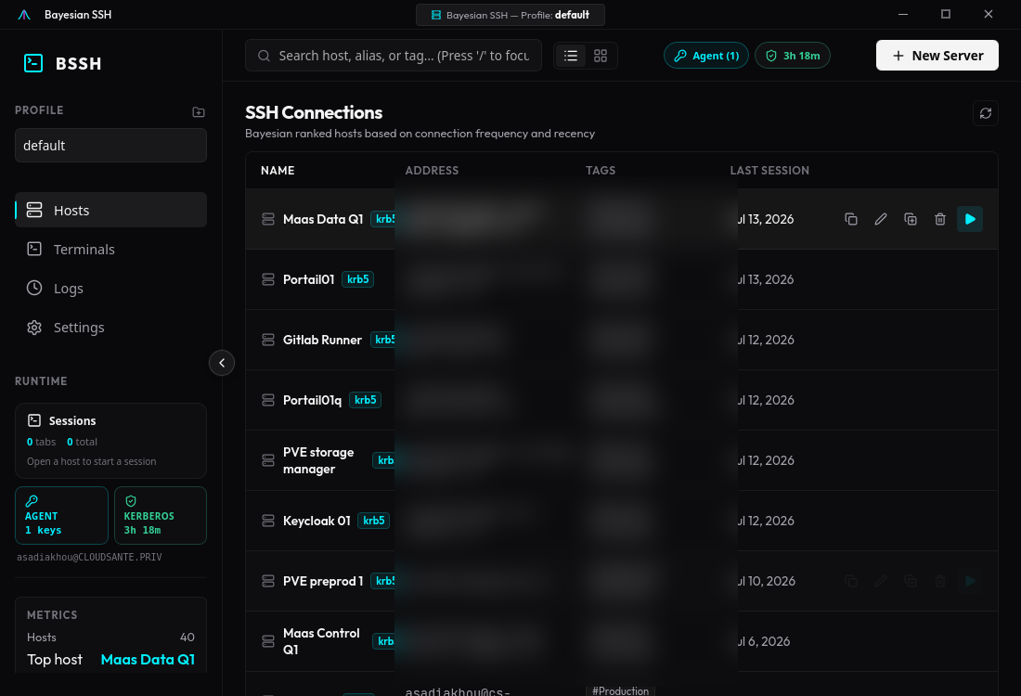
Task: Play button on the PVE preprod 1 row
Action: click(x=970, y=581)
